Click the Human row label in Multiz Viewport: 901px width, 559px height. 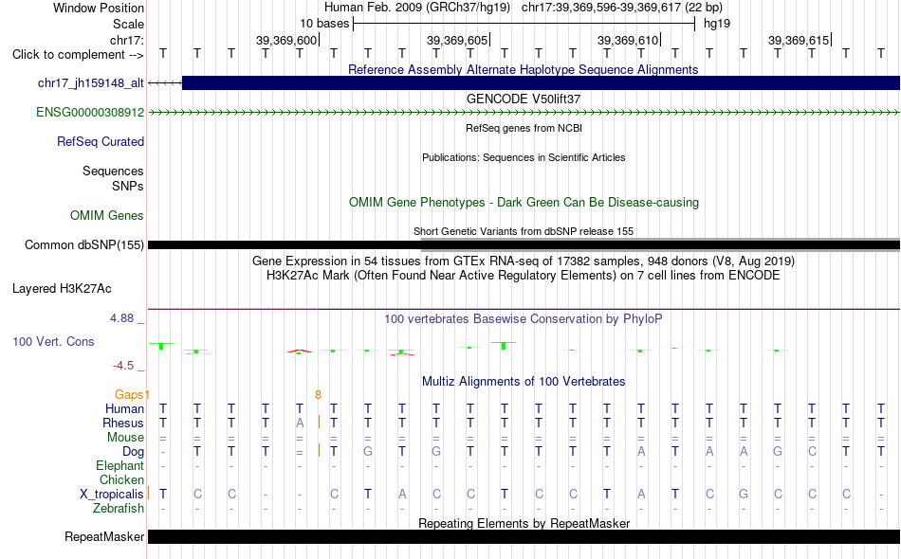tap(124, 408)
